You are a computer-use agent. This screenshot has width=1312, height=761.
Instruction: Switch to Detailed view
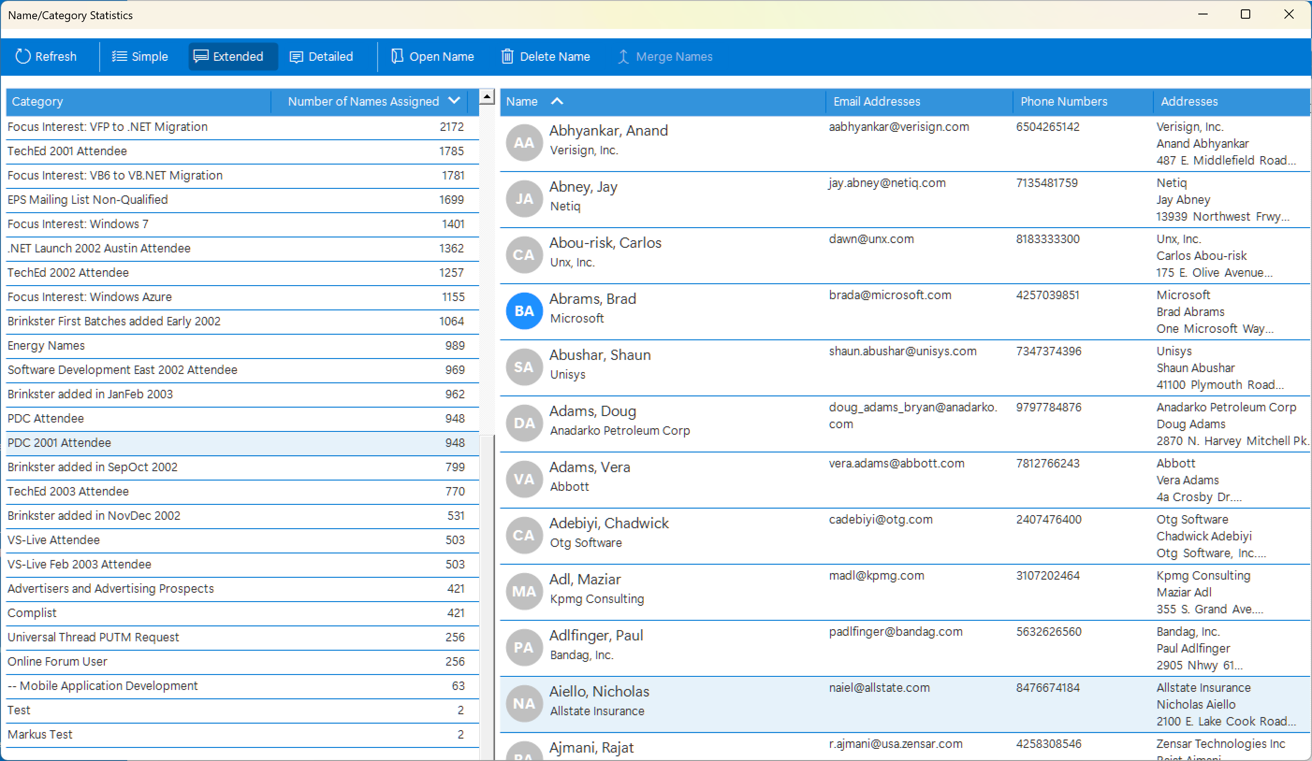click(x=321, y=56)
